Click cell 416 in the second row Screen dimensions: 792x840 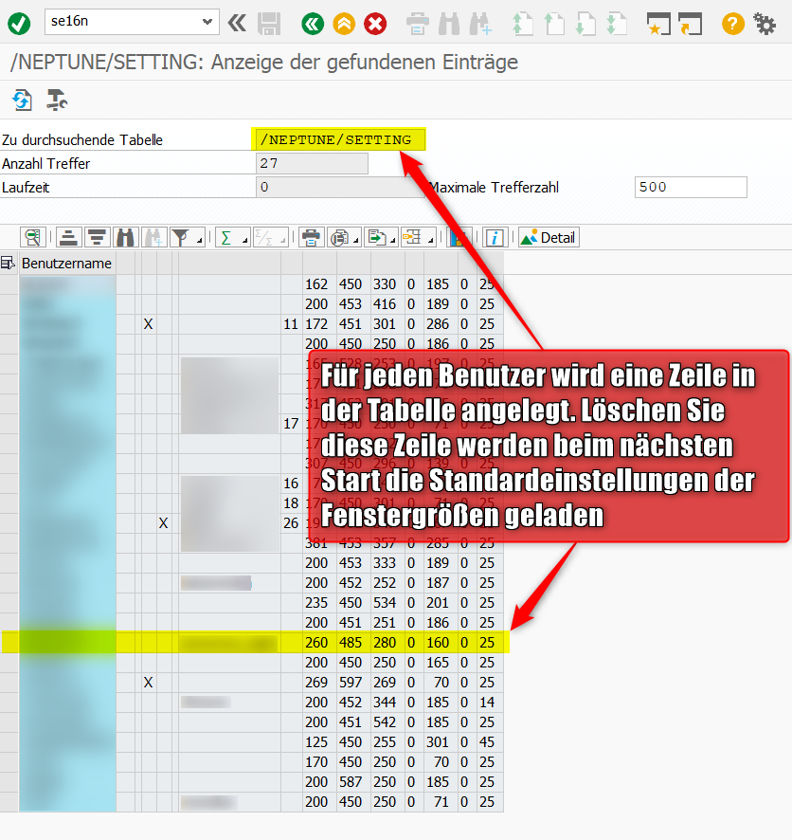point(387,303)
